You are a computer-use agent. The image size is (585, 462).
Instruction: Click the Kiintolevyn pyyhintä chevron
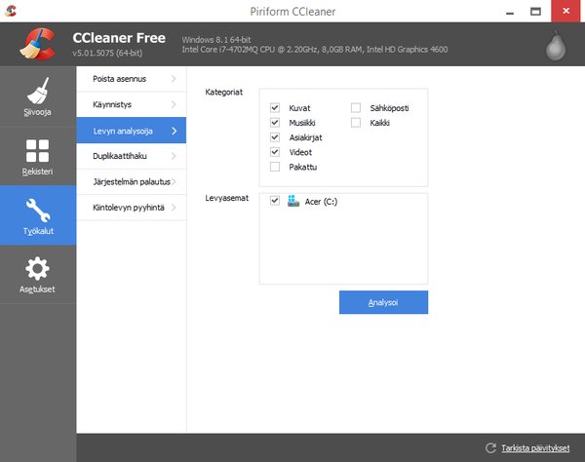(174, 208)
